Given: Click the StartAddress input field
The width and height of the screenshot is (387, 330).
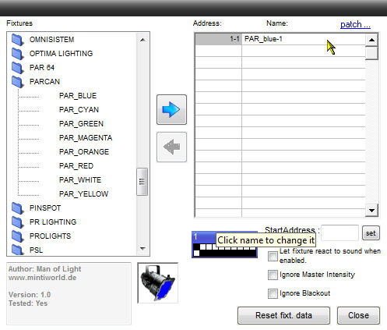Looking at the screenshot, I should point(340,233).
